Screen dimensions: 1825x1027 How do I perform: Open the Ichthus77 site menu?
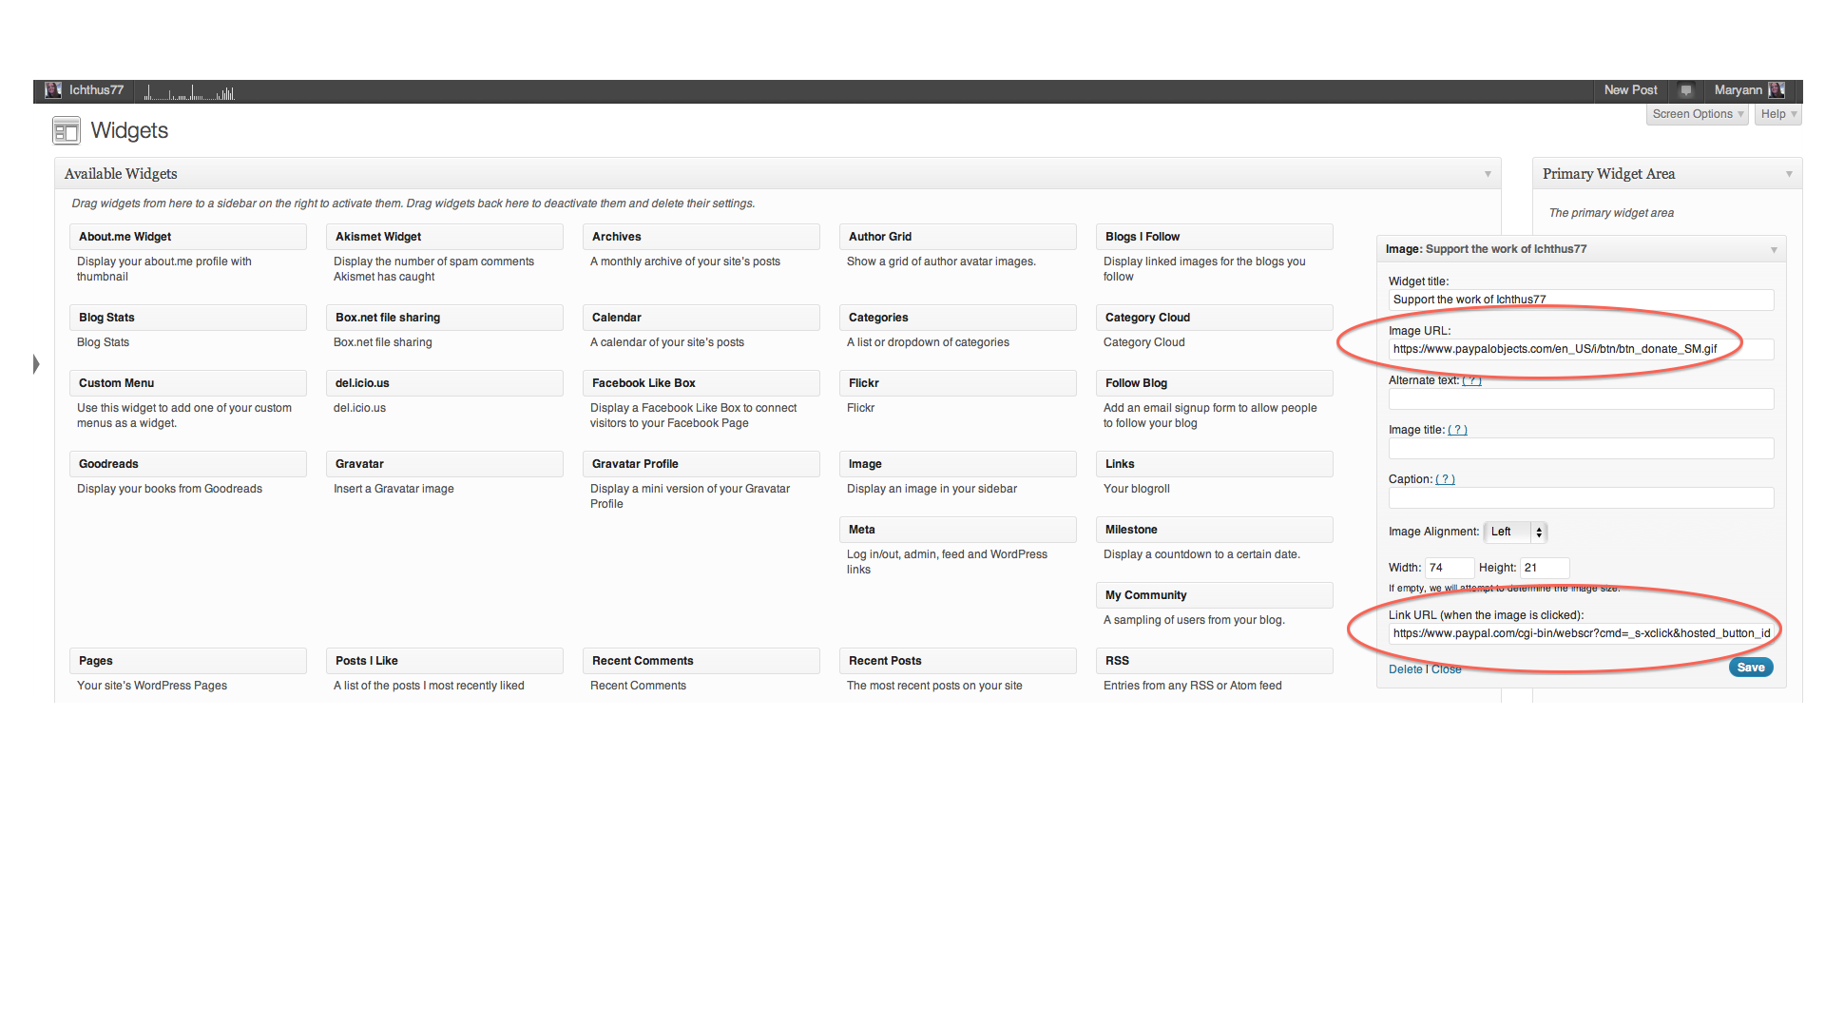pyautogui.click(x=96, y=90)
